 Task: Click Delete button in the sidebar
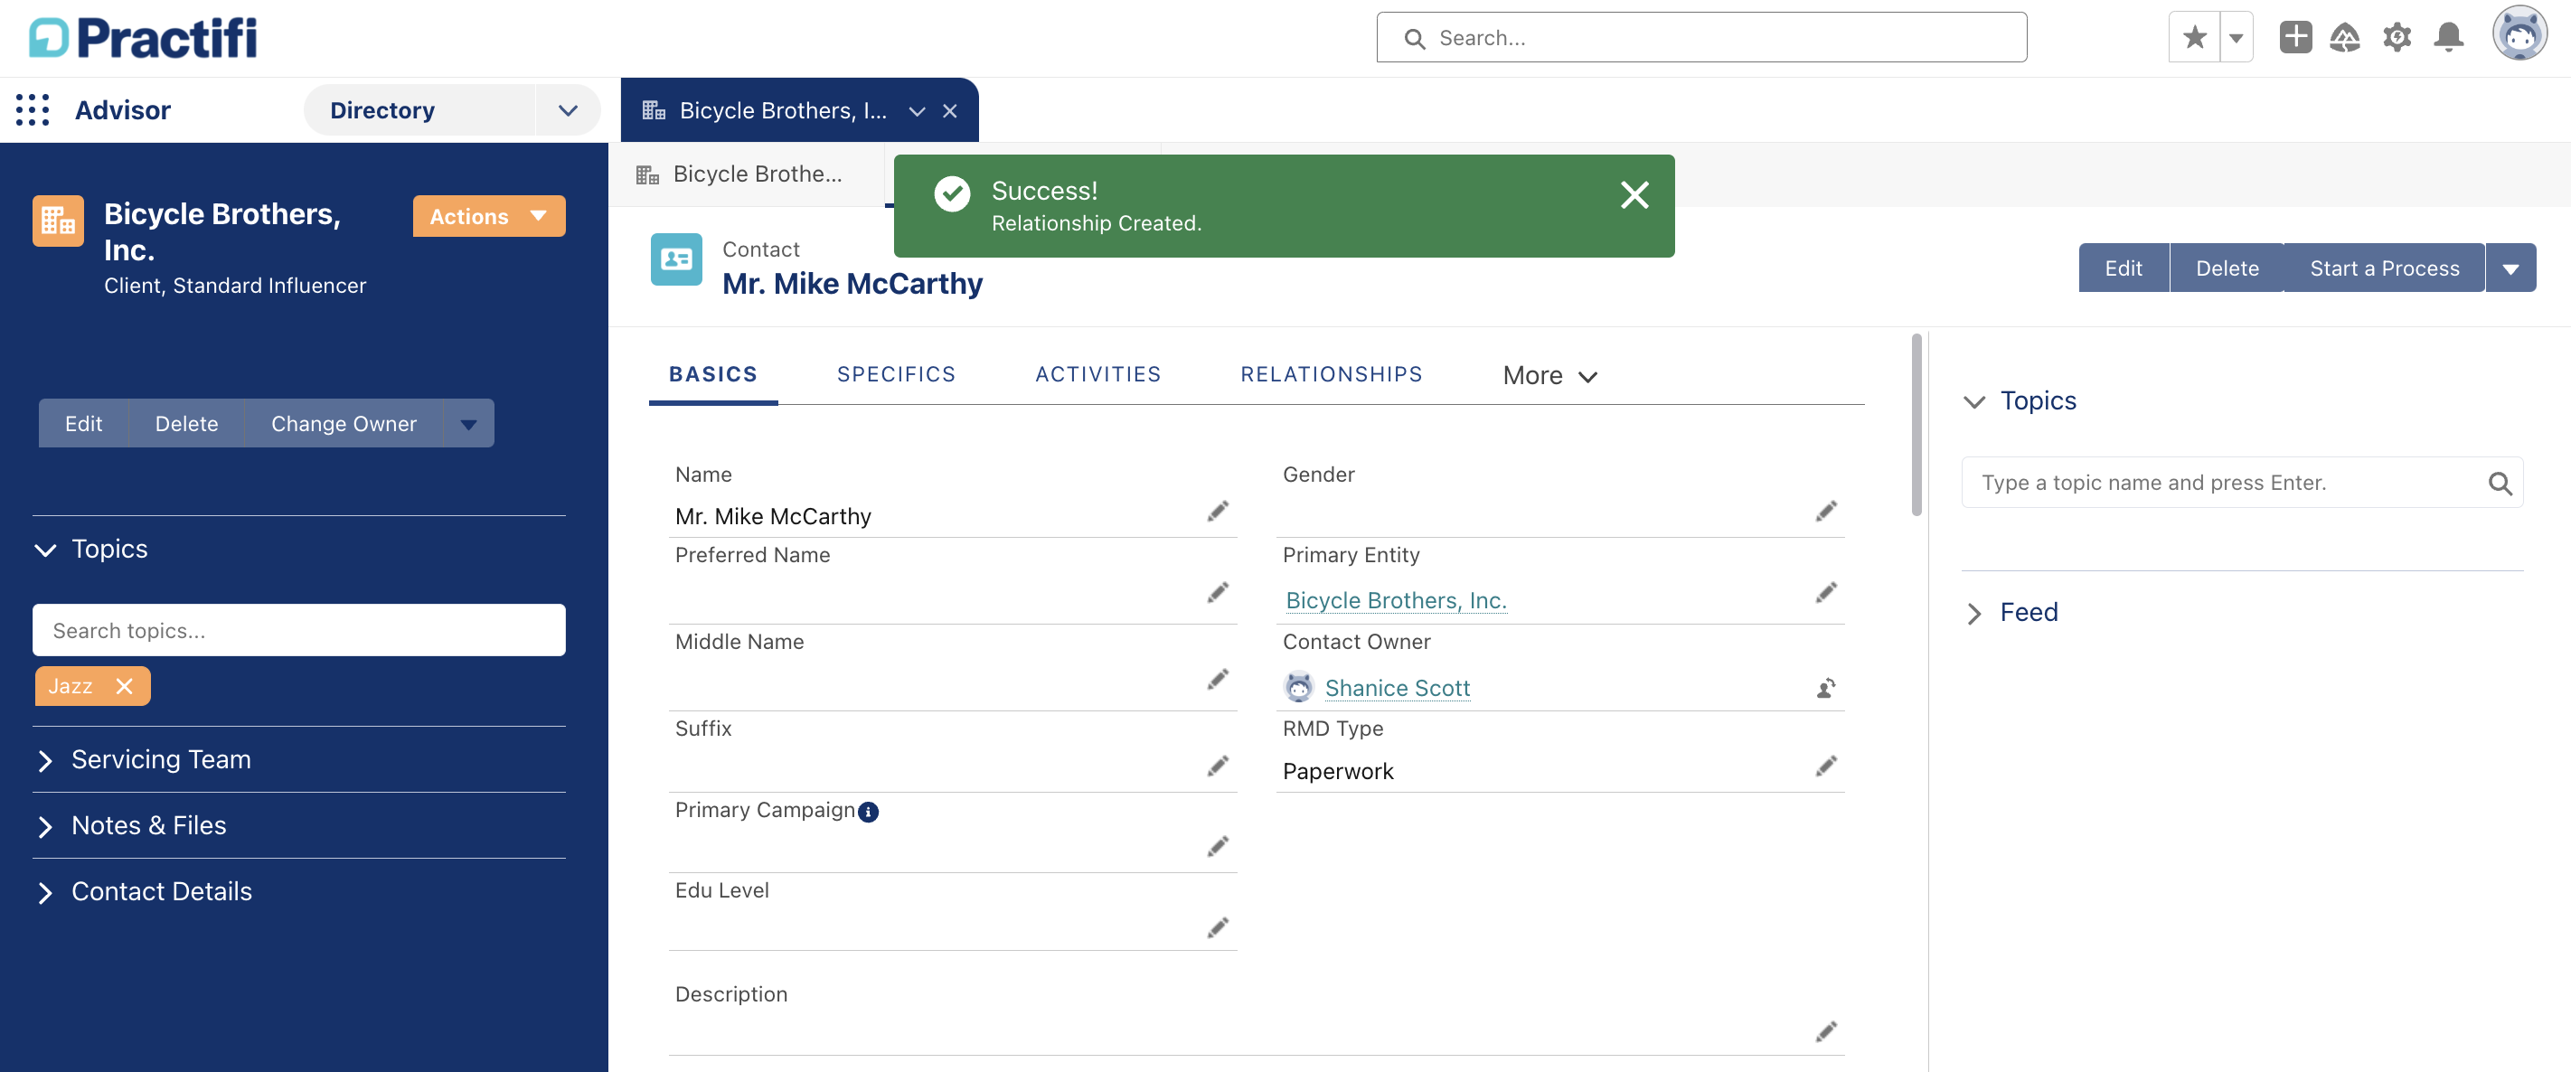coord(186,424)
